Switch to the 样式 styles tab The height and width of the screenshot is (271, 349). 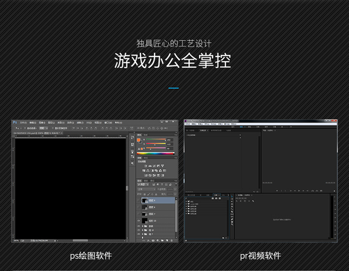[x=146, y=158]
